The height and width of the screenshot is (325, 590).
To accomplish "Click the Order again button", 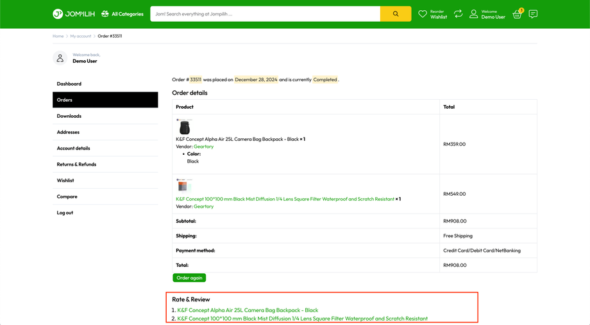I will (189, 278).
